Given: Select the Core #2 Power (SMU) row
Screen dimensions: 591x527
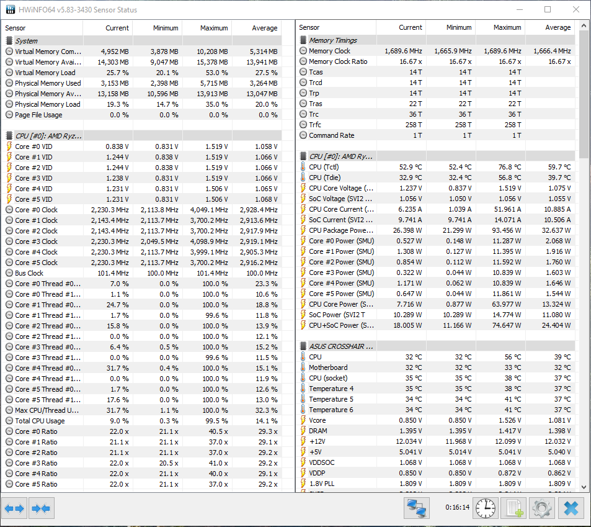Looking at the screenshot, I should pos(437,262).
